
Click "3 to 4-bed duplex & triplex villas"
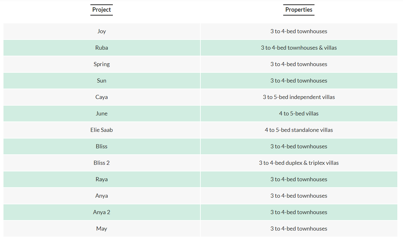pos(299,163)
